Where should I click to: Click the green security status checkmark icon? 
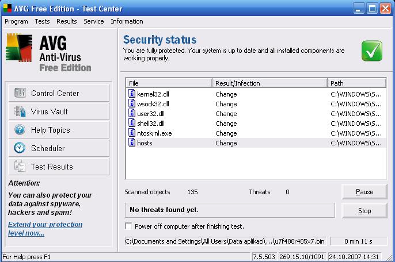point(372,51)
